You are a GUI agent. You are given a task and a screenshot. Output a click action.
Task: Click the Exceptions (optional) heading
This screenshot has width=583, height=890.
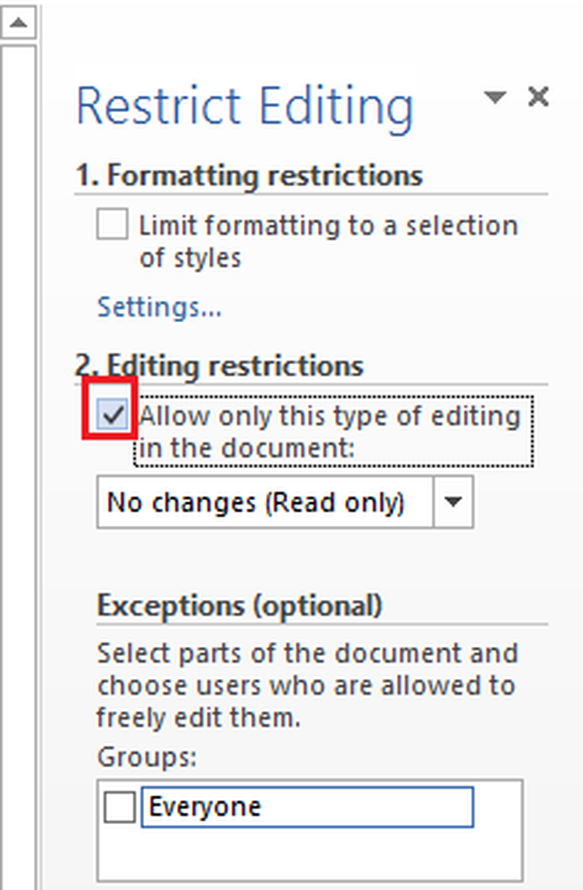point(239,606)
